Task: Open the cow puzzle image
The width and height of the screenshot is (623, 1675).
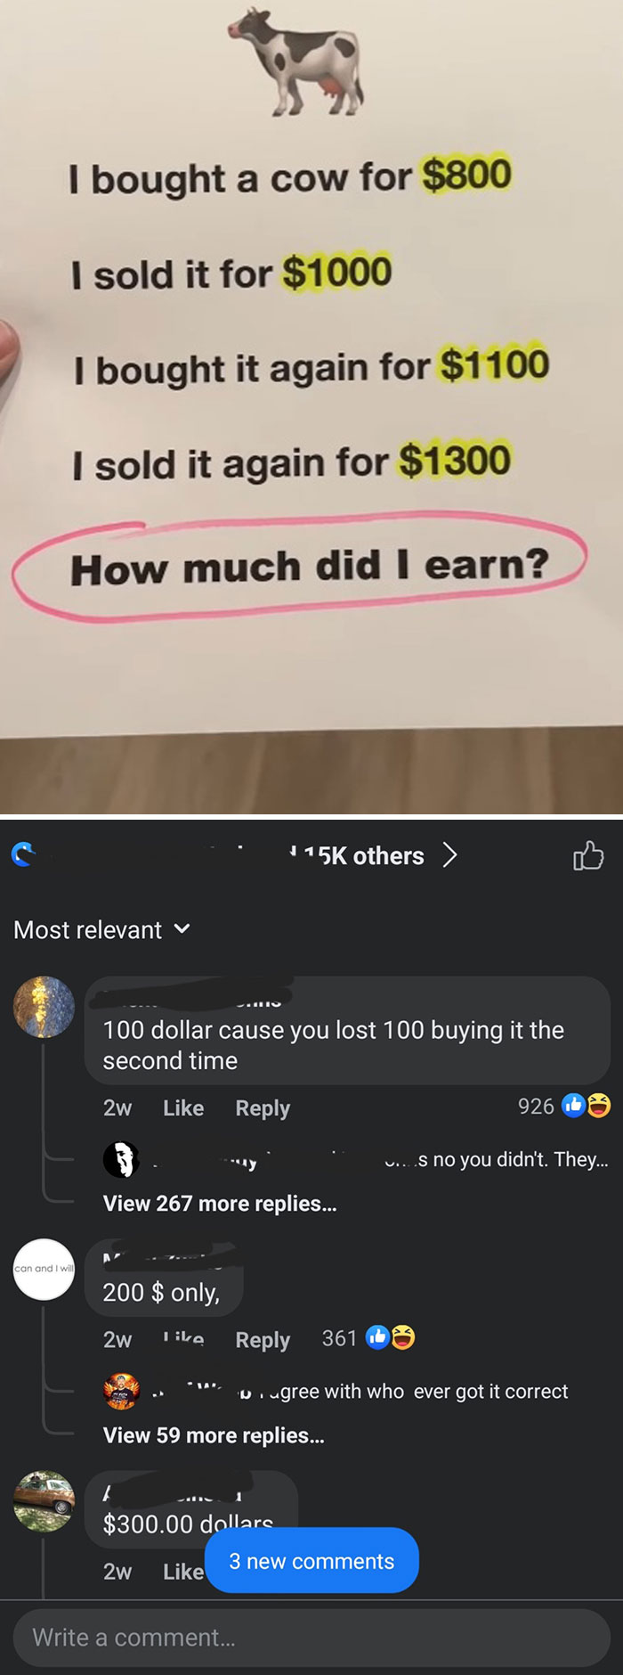Action: point(311,406)
